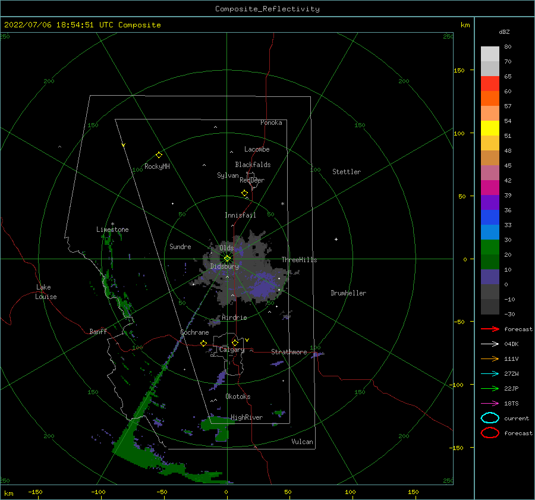Click the Sundre city label
This screenshot has height=500, width=535.
[x=180, y=247]
